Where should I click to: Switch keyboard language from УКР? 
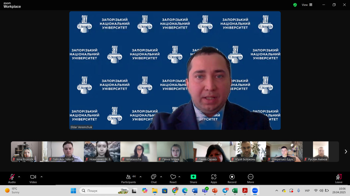point(307,191)
